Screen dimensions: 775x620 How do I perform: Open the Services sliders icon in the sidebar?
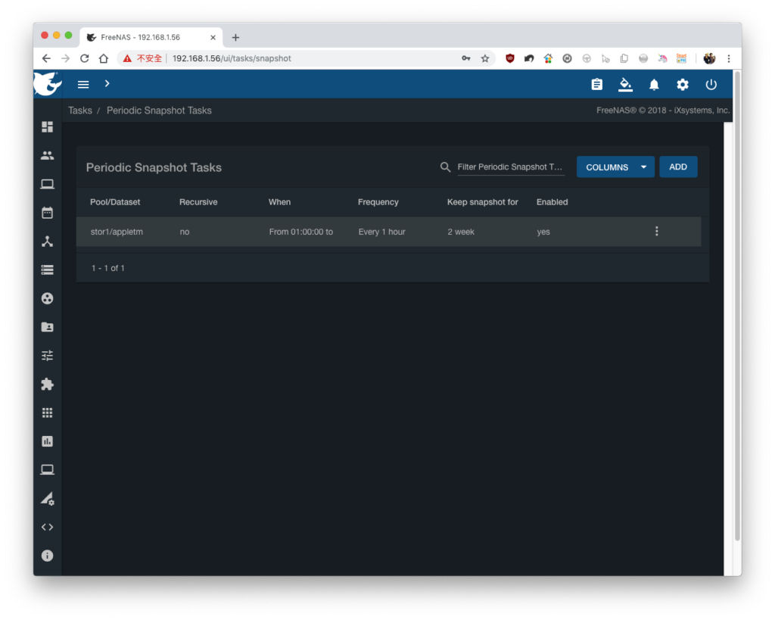(48, 356)
